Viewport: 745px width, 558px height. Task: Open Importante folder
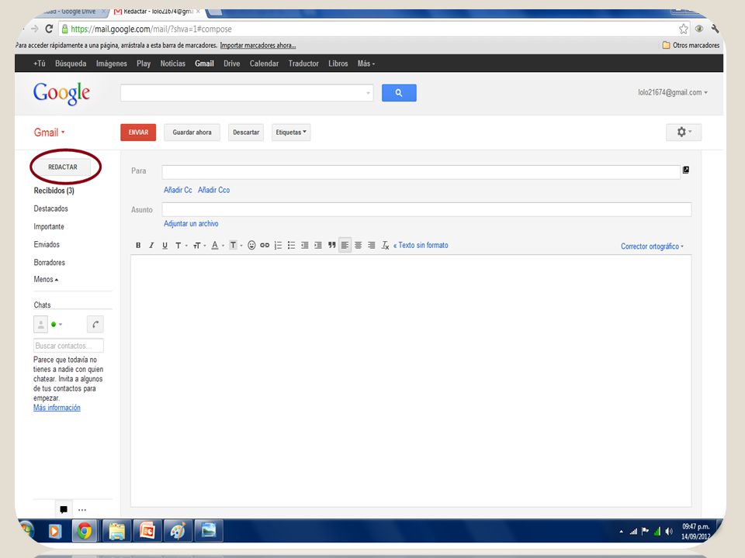[49, 227]
